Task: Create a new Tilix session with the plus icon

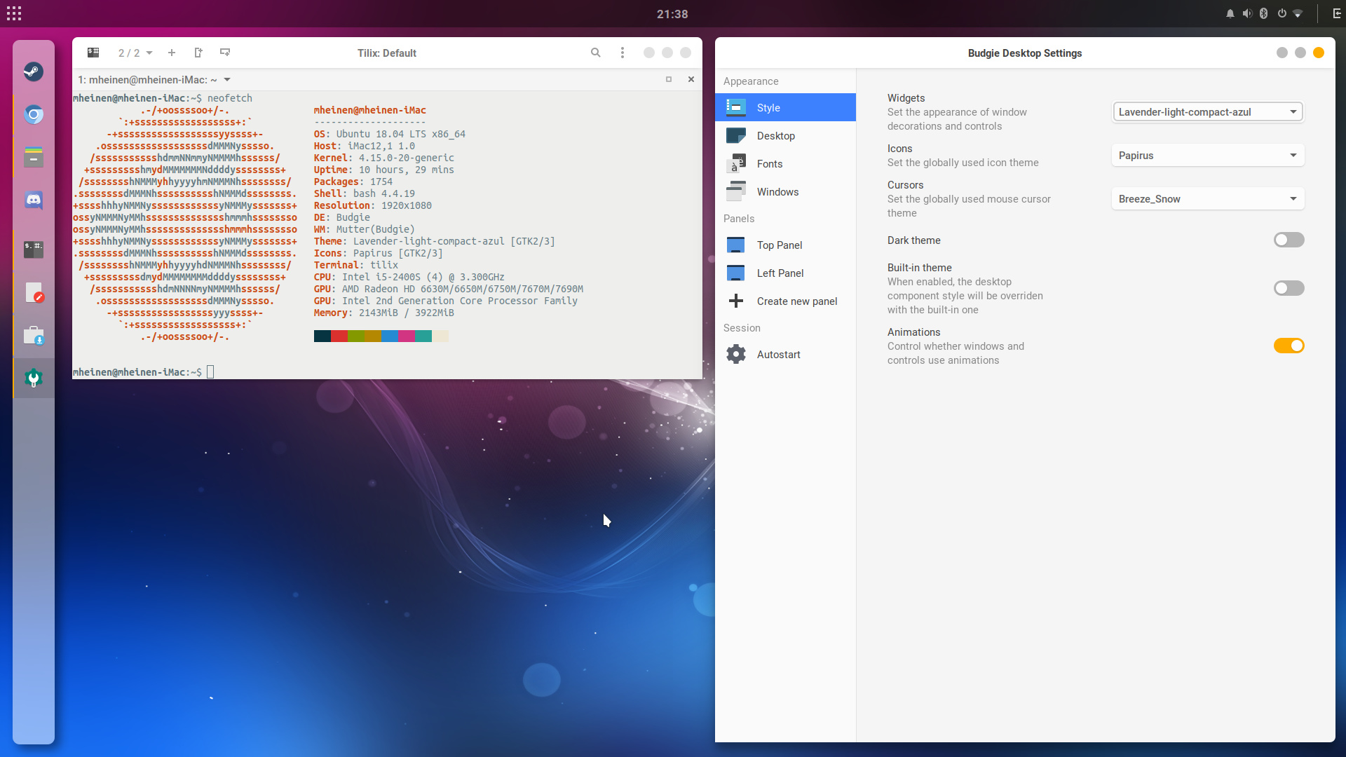Action: pyautogui.click(x=172, y=53)
